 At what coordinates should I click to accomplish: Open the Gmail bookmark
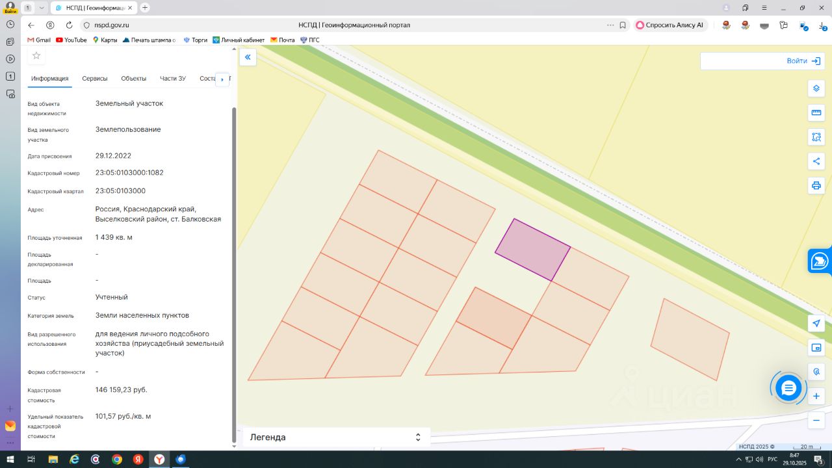(39, 40)
